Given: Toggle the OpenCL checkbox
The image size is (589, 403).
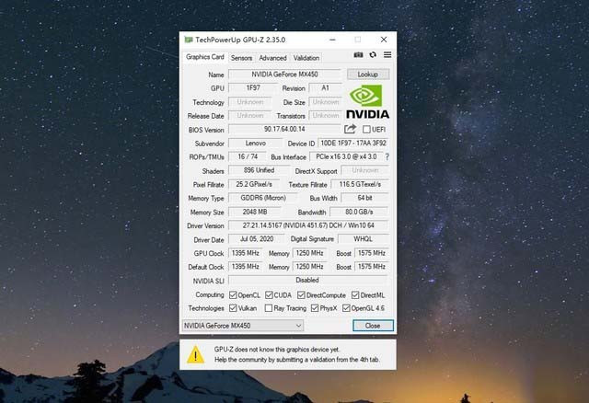Looking at the screenshot, I should click(x=233, y=295).
